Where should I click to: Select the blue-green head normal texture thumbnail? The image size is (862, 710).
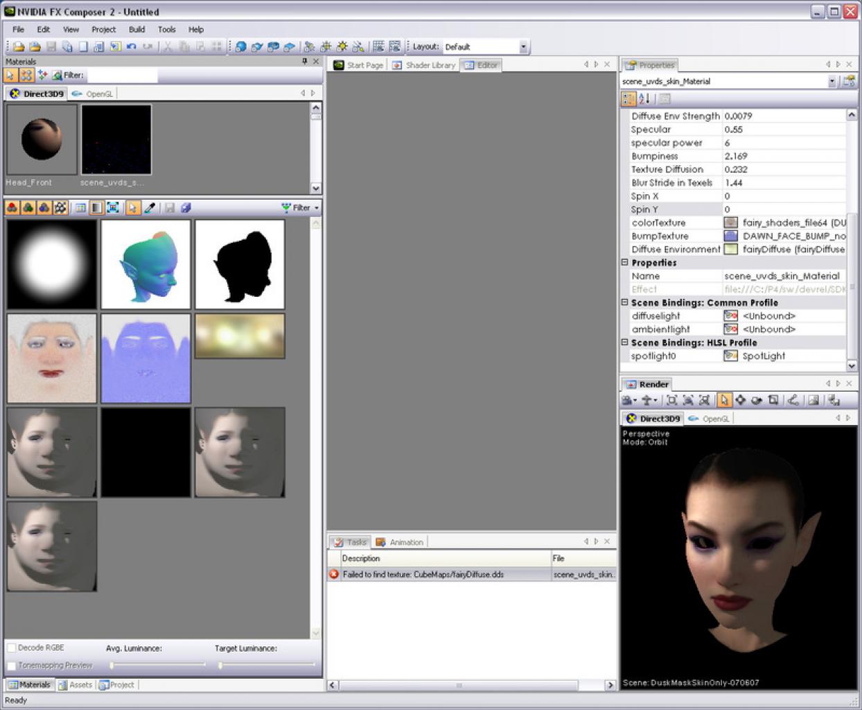[146, 264]
